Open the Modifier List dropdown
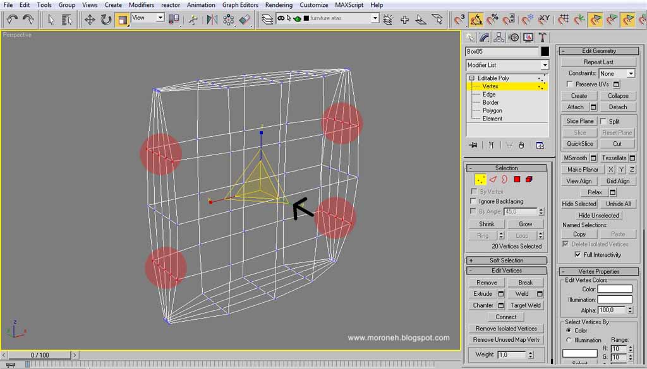The width and height of the screenshot is (647, 369). point(507,65)
